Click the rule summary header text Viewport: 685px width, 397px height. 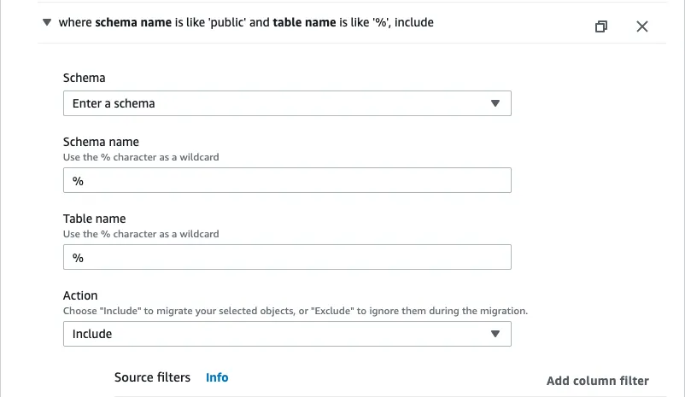click(x=246, y=22)
